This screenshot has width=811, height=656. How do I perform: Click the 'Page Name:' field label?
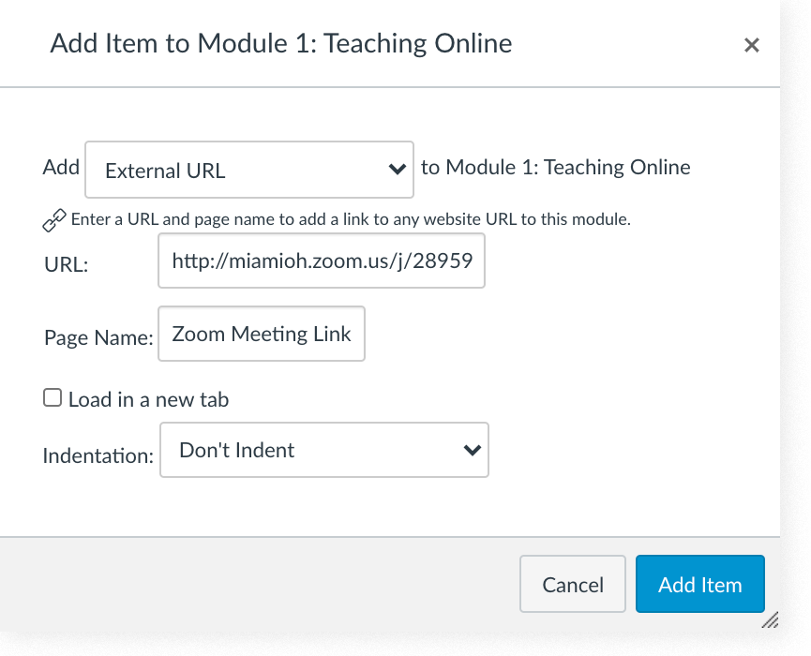pos(98,337)
